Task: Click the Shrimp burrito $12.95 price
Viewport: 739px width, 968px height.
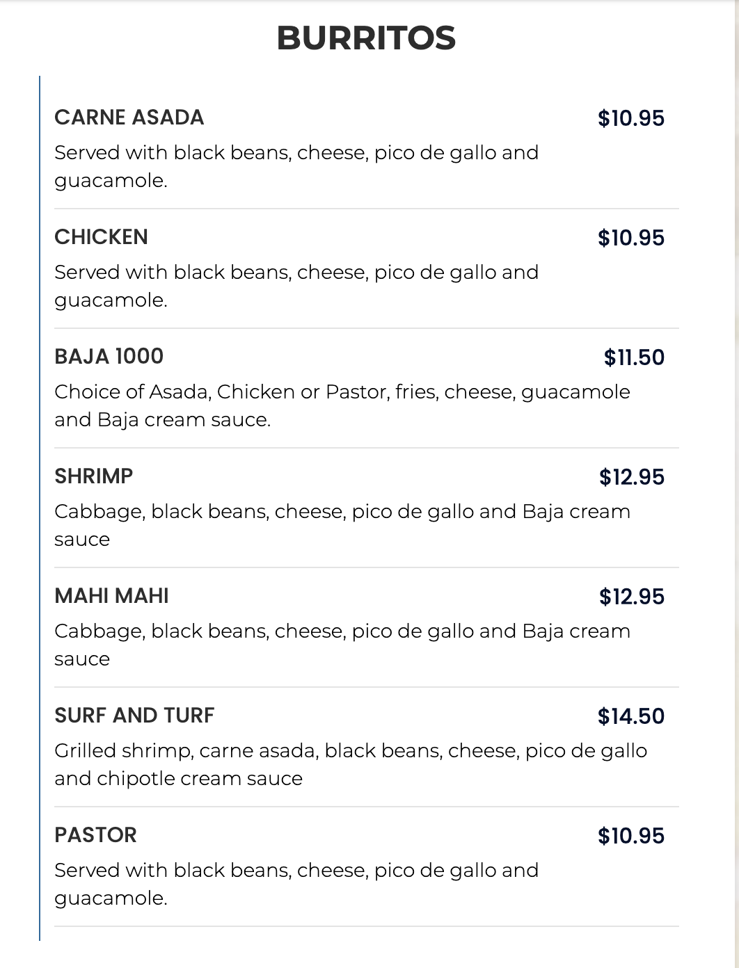Action: coord(631,477)
